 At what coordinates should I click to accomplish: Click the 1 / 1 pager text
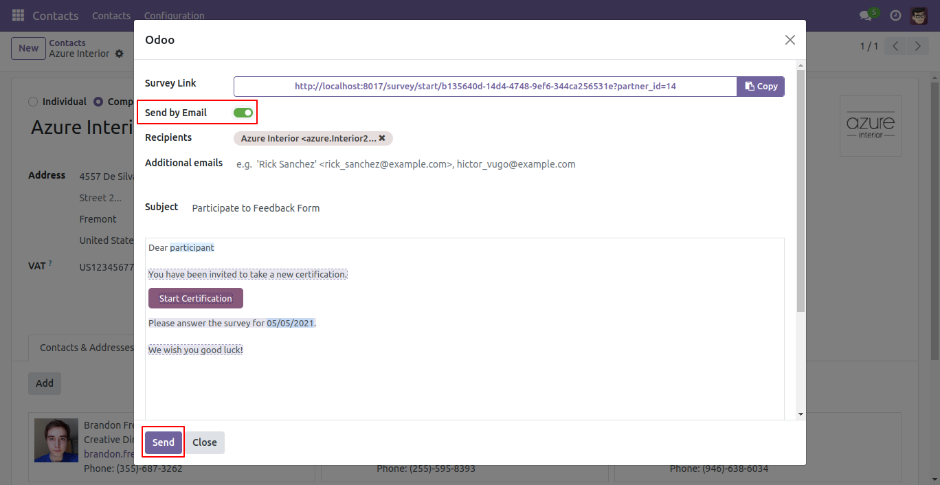[x=869, y=46]
